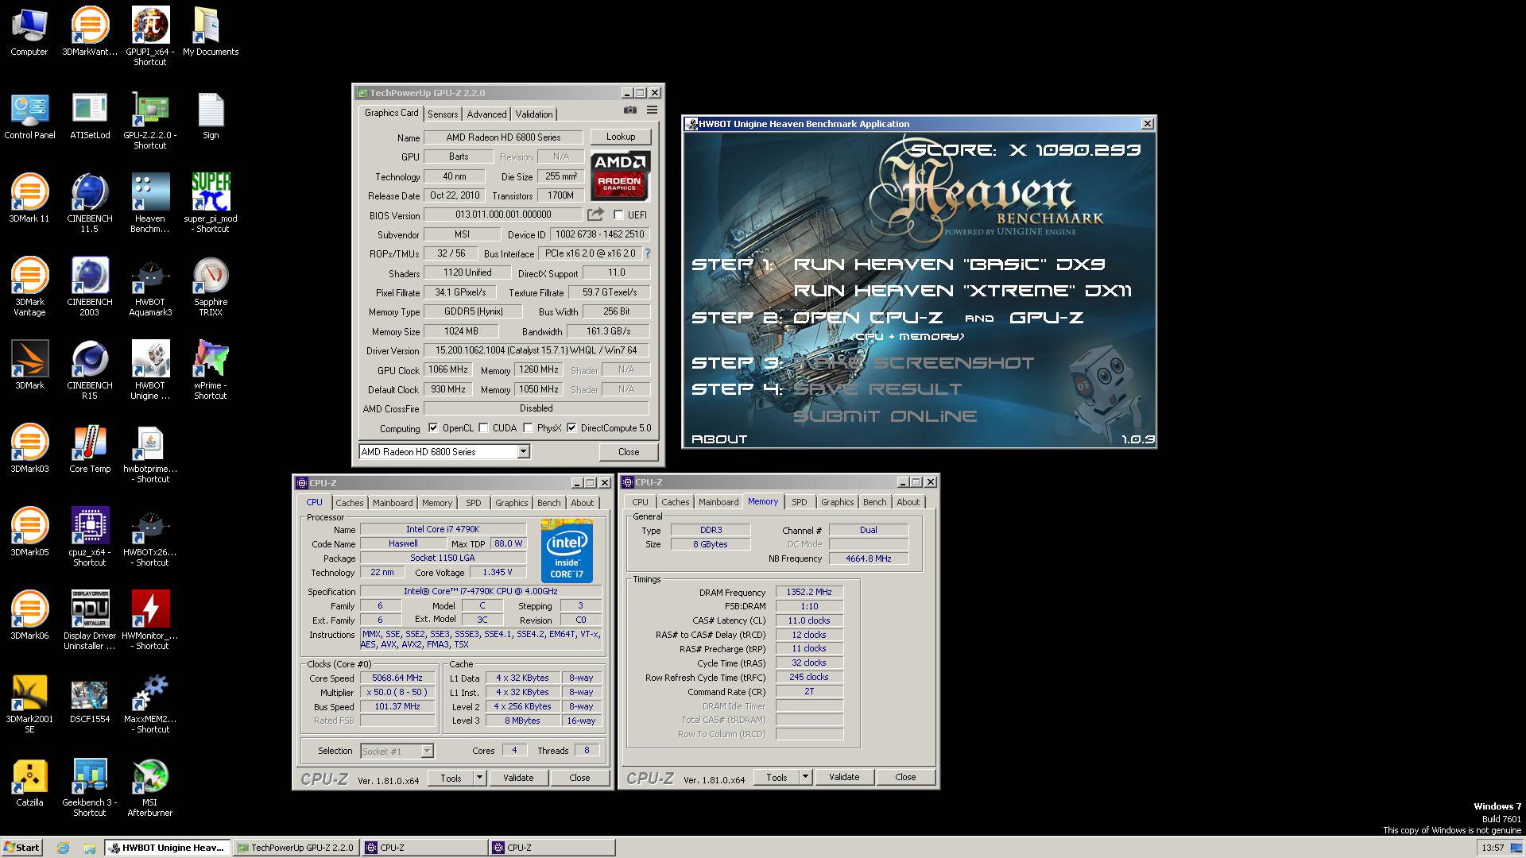Open the 3DMark 11 desktop icon
Screen dimensions: 1526x858
(x=29, y=199)
